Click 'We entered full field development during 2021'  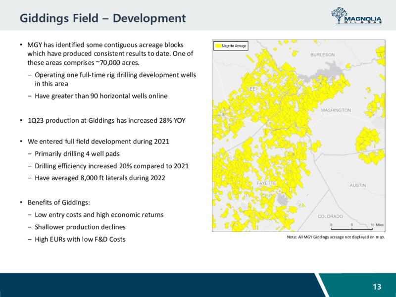pos(98,142)
